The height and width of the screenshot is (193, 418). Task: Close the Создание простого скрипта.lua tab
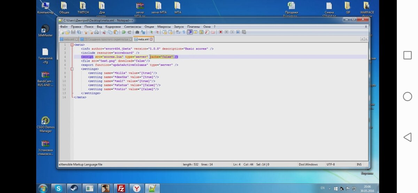click(131, 39)
